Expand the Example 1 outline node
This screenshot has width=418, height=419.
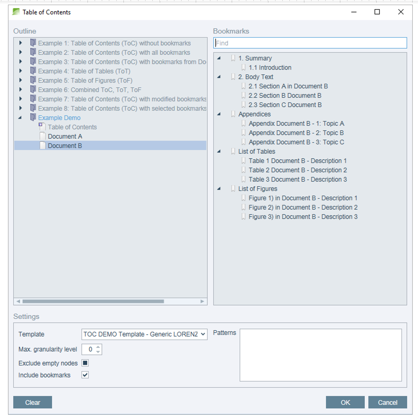[21, 43]
